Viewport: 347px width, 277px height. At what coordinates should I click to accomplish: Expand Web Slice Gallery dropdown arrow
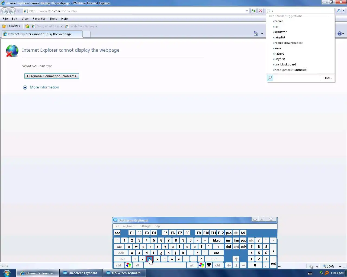96,26
